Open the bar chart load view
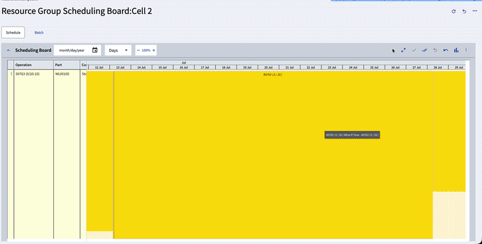 (x=456, y=50)
